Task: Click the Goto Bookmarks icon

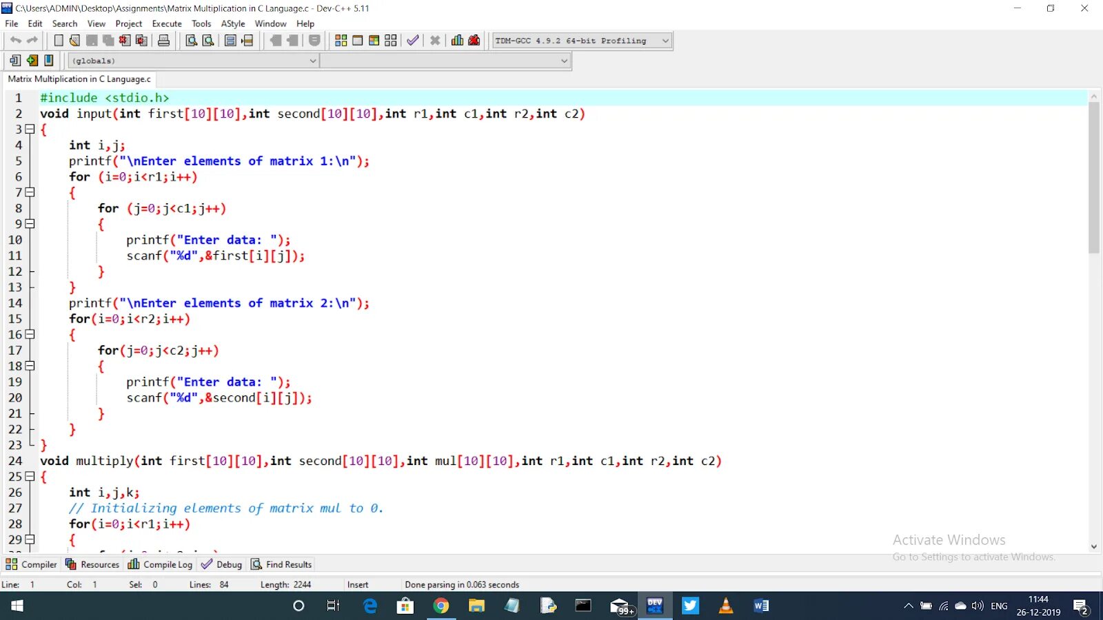Action: pyautogui.click(x=49, y=61)
